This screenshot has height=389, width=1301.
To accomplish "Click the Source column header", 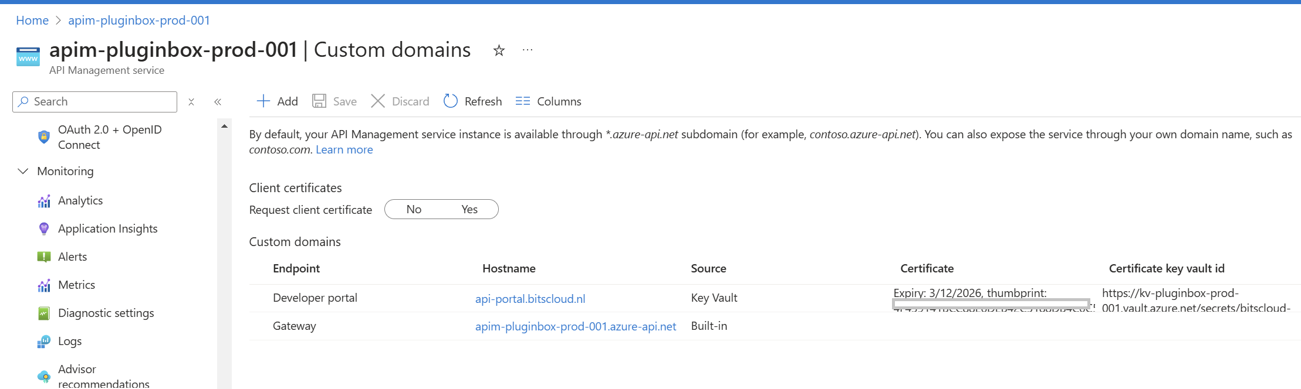I will click(708, 268).
